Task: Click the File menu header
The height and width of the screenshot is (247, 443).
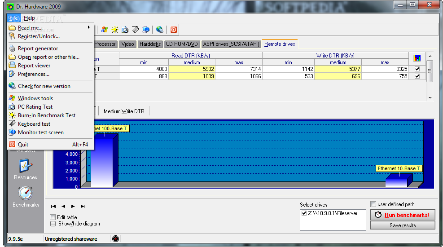Action: coord(13,18)
